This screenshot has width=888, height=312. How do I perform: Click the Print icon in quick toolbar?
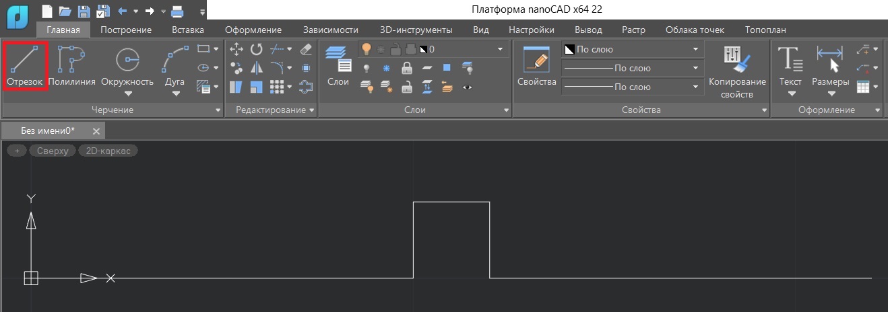click(177, 11)
